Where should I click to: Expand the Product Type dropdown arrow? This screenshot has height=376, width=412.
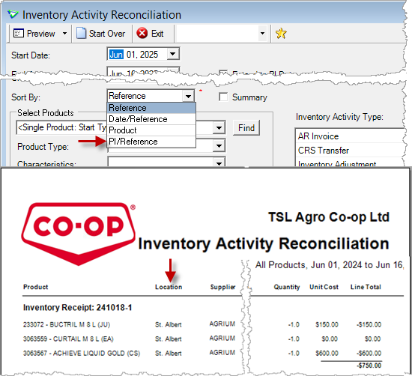pyautogui.click(x=219, y=146)
